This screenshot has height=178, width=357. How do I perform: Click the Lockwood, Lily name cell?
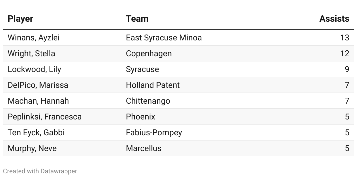[x=34, y=69]
